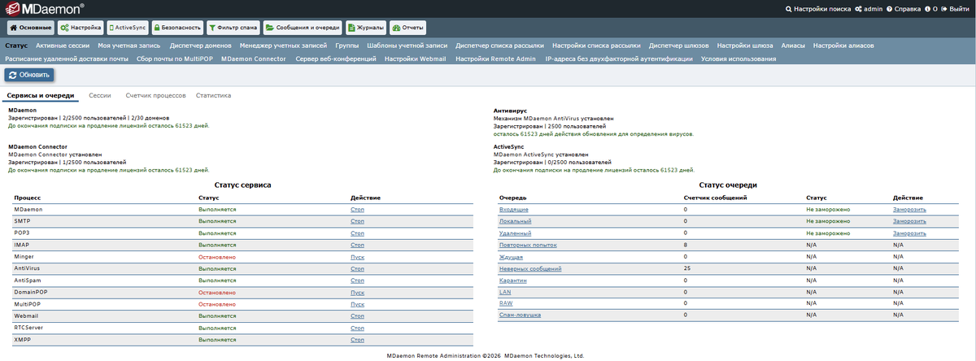Open the Карантин queue link
Viewport: 976px width, 361px height.
click(513, 280)
